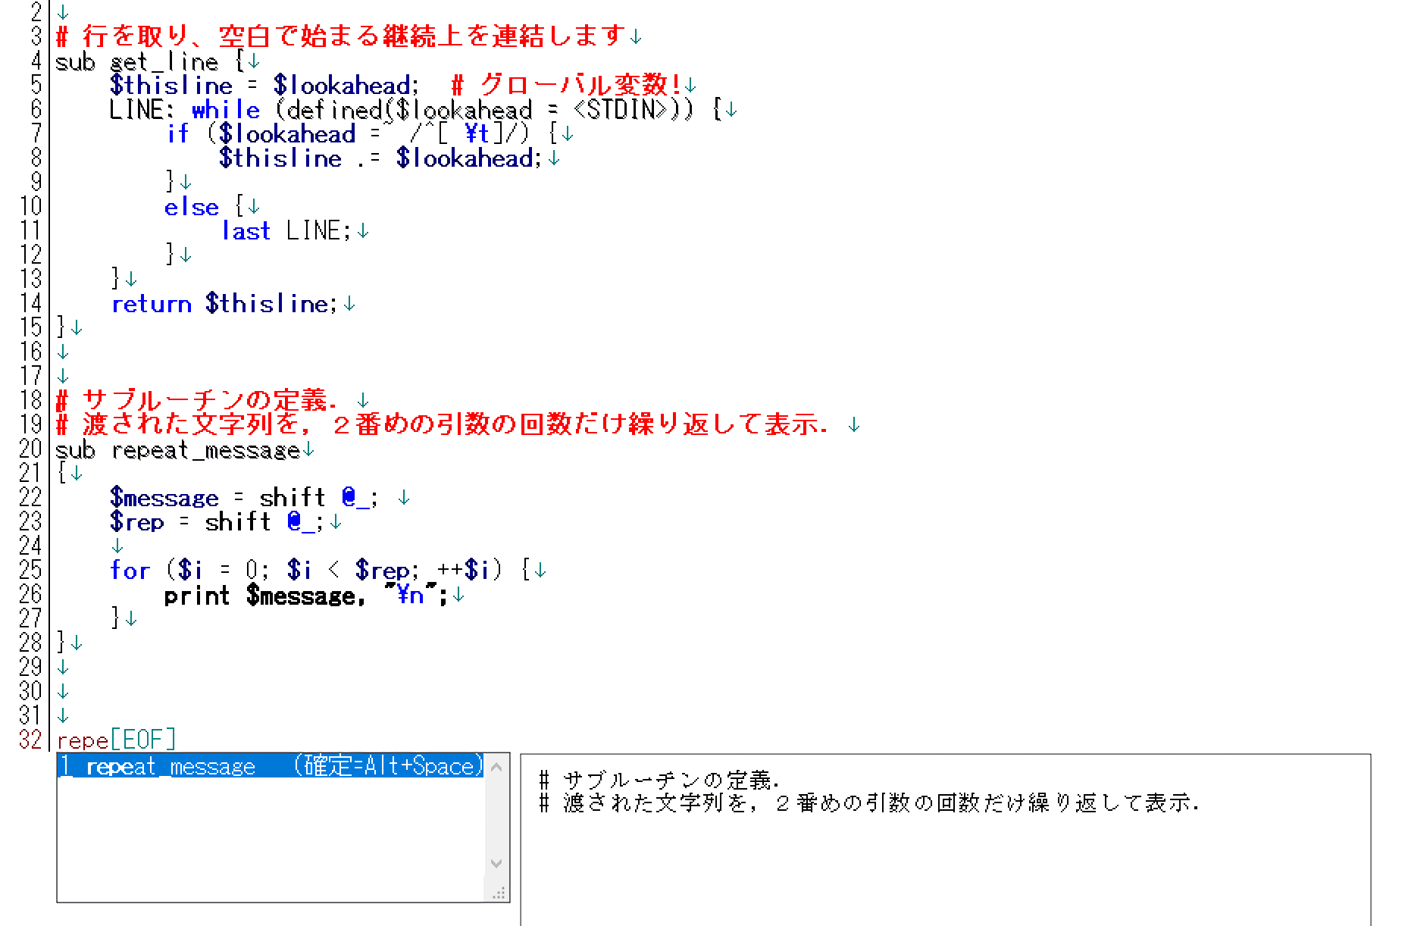Click line number 20 in the gutter
Viewport: 1408px width, 926px height.
pos(30,449)
